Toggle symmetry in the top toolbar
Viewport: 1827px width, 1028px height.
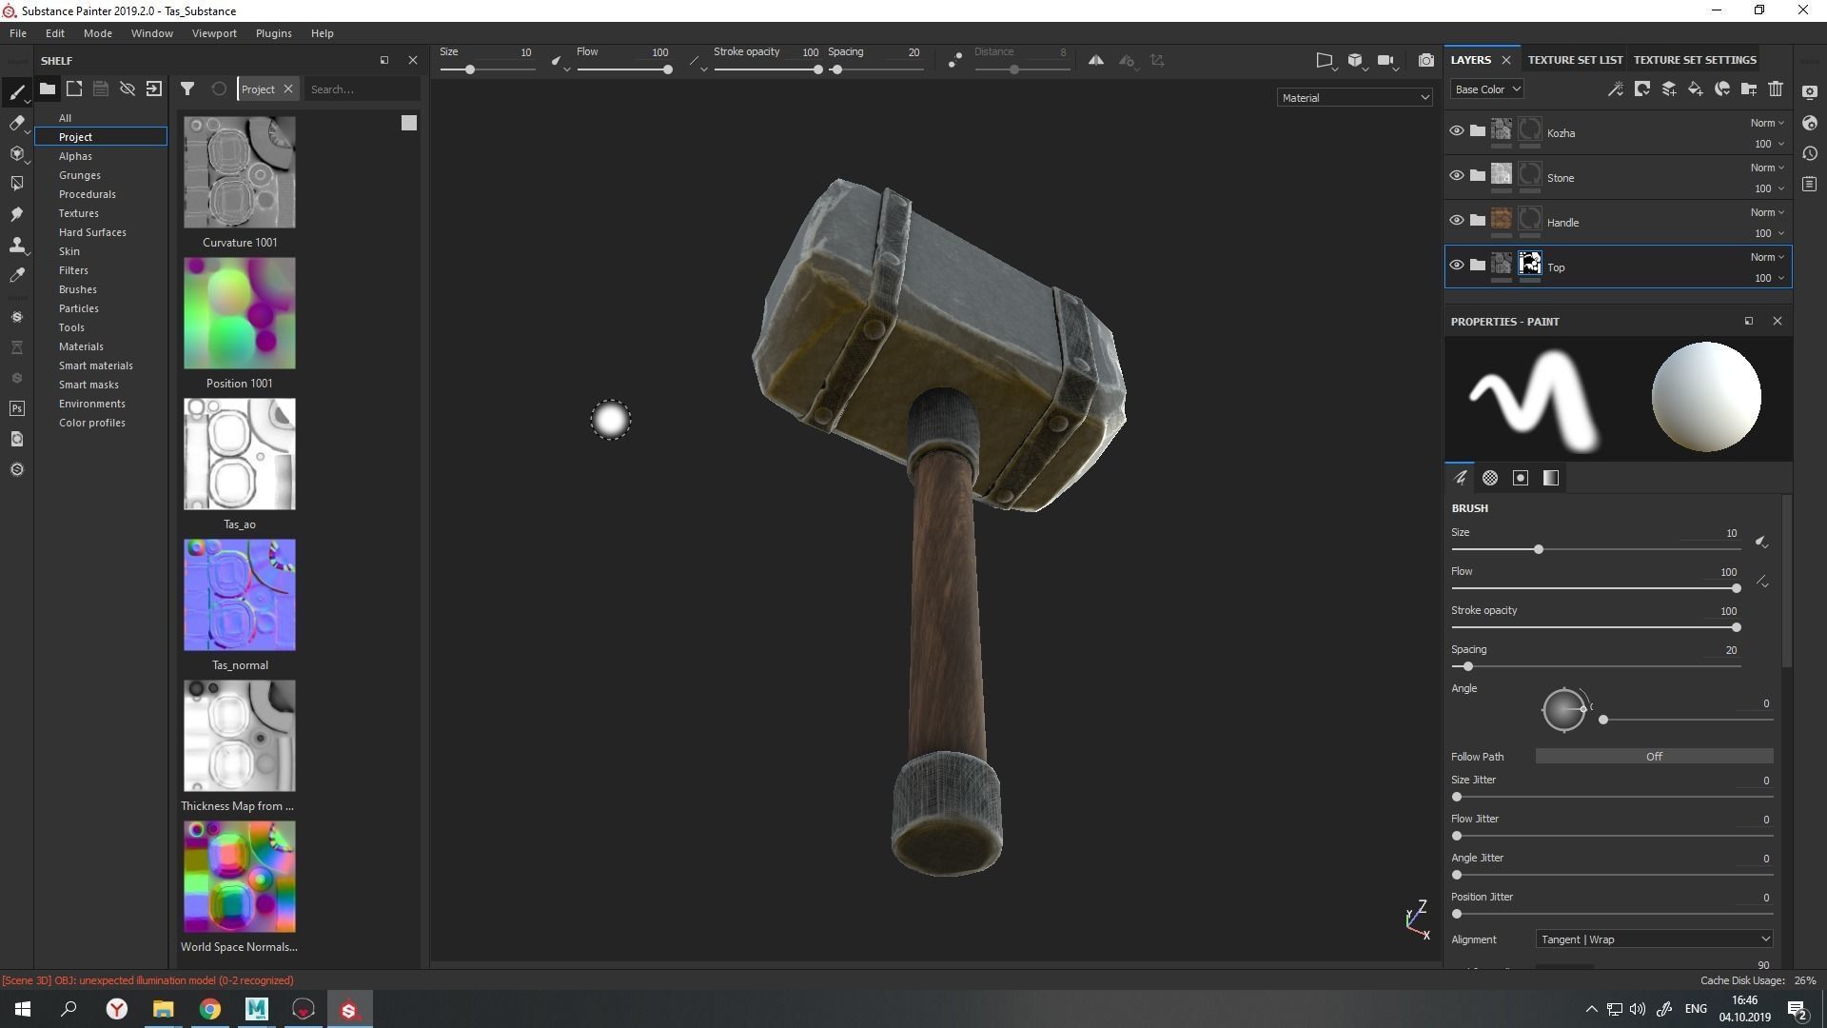[x=1096, y=60]
